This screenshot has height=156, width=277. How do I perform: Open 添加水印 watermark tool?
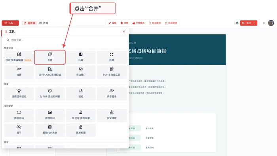click(50, 115)
